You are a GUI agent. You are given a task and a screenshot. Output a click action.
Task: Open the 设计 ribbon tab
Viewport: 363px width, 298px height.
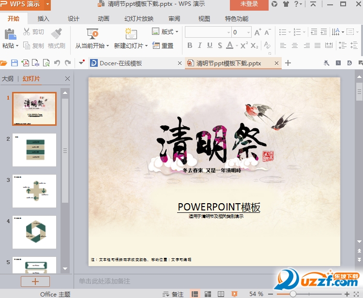[x=74, y=18]
